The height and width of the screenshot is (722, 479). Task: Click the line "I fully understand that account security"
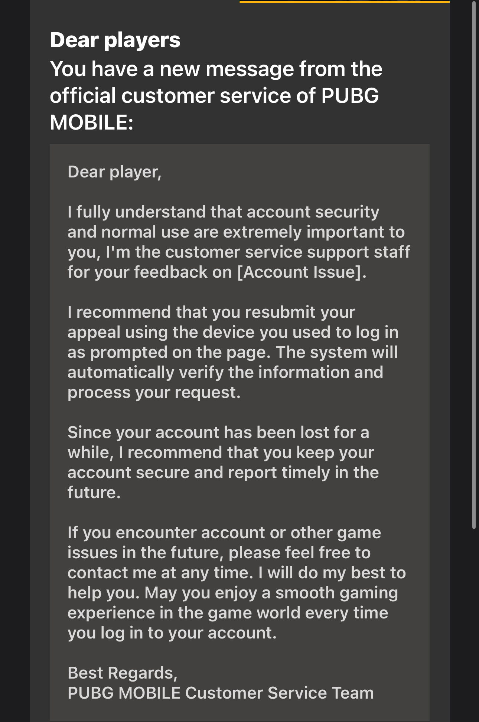223,212
